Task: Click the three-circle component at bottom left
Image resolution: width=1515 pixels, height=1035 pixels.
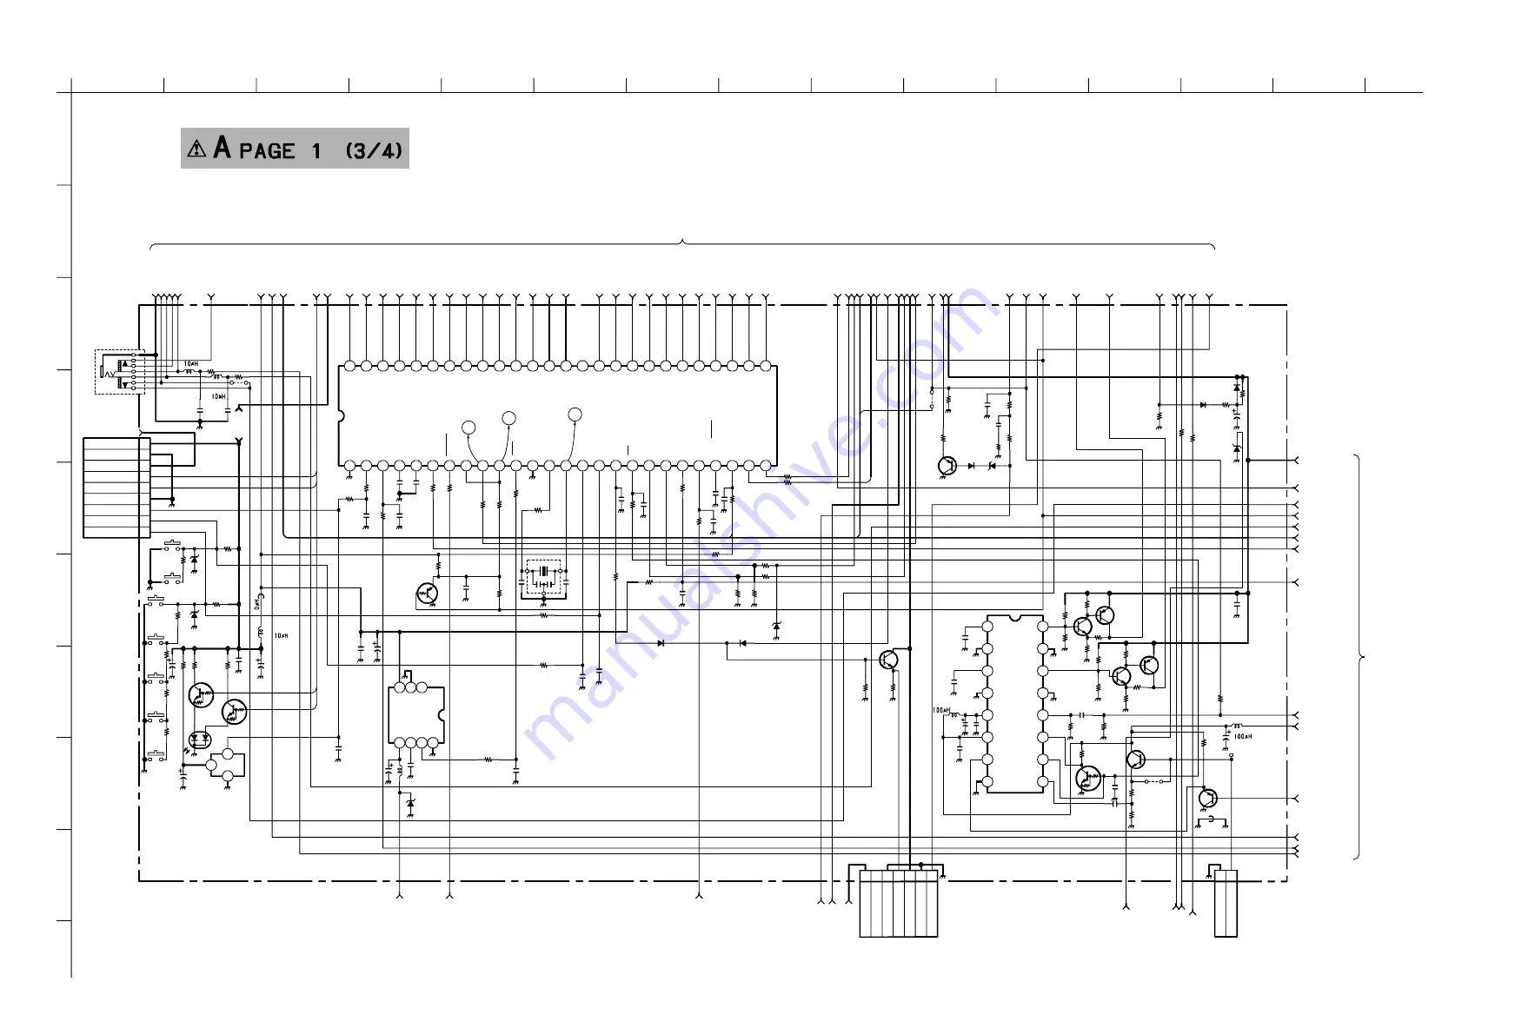Action: coord(226,766)
